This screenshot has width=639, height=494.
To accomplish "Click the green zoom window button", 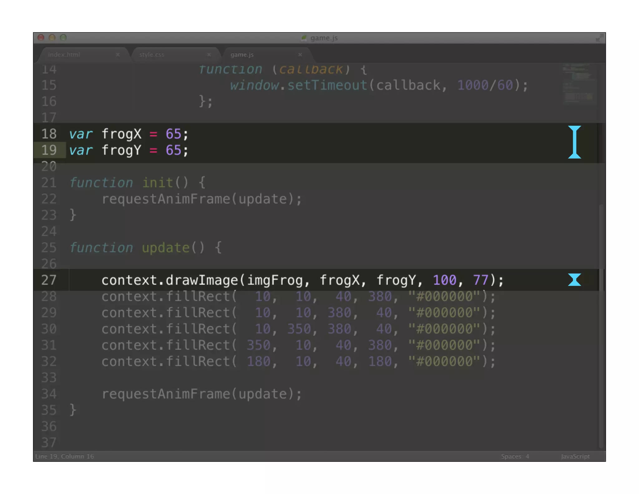I will click(63, 38).
